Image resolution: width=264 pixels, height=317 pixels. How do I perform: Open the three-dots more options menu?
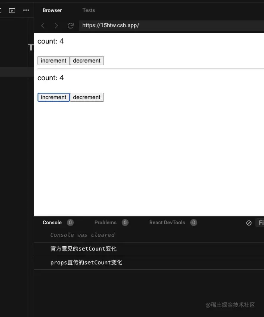[x=26, y=10]
